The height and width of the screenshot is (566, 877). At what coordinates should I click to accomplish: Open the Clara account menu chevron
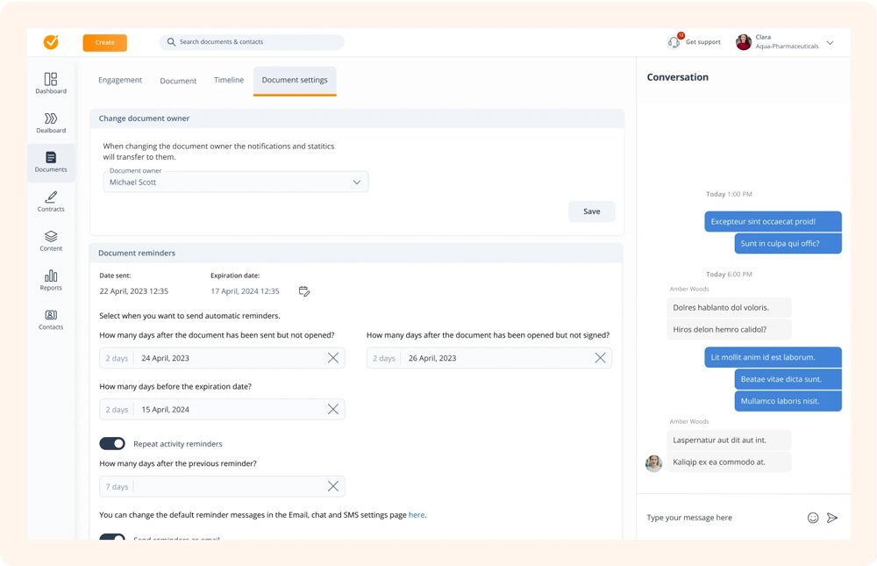point(830,42)
